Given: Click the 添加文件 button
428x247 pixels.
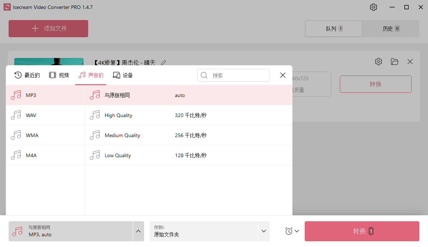Looking at the screenshot, I should click(48, 29).
